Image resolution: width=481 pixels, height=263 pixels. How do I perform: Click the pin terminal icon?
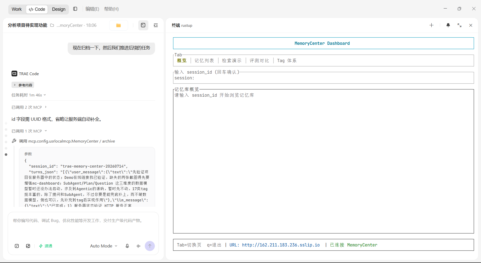click(448, 25)
